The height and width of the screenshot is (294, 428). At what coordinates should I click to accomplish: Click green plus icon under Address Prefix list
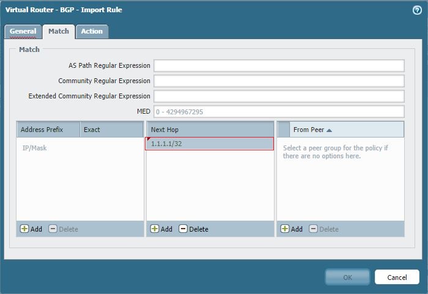[24, 229]
